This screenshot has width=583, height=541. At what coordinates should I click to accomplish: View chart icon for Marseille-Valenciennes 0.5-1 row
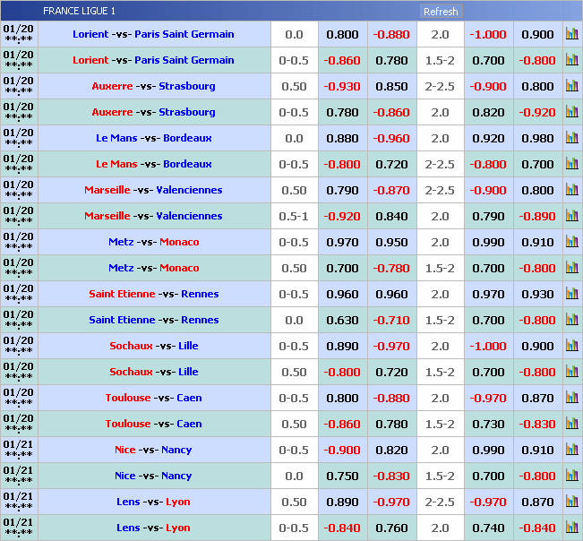coord(571,217)
